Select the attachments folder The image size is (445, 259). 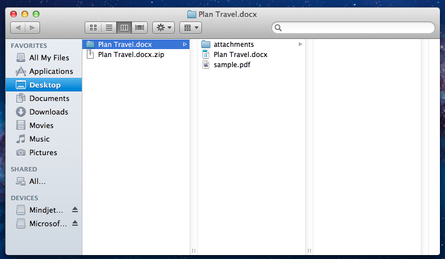tap(252, 45)
